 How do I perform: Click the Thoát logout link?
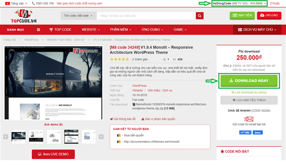(x=275, y=3)
